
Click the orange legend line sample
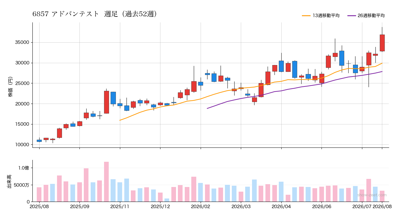click(x=306, y=16)
